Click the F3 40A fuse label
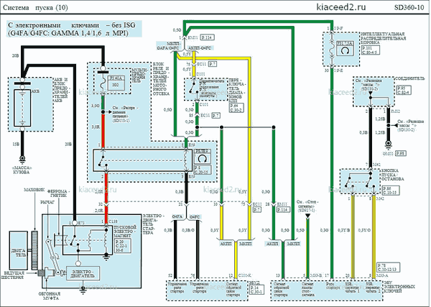431x307 pixels. [116, 78]
